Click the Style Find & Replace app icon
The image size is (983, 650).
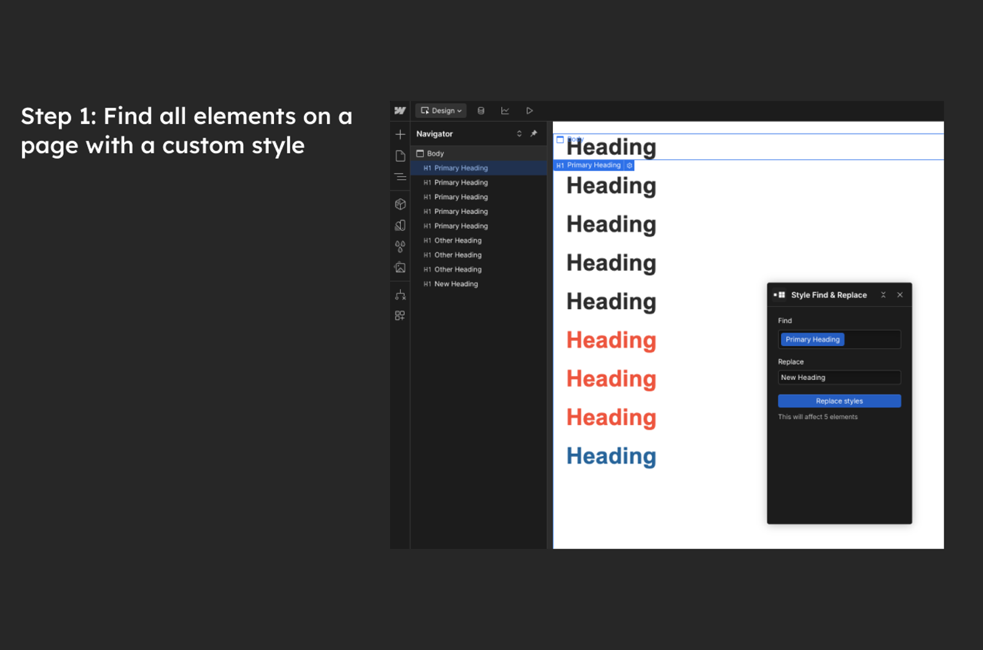pyautogui.click(x=780, y=295)
